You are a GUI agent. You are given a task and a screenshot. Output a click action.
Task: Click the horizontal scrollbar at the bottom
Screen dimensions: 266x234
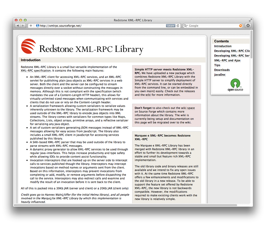click(x=126, y=205)
